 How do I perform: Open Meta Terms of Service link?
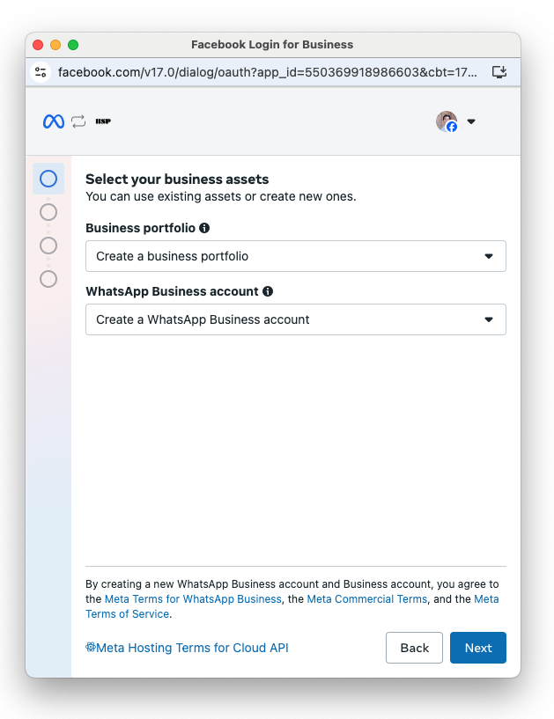pos(128,614)
